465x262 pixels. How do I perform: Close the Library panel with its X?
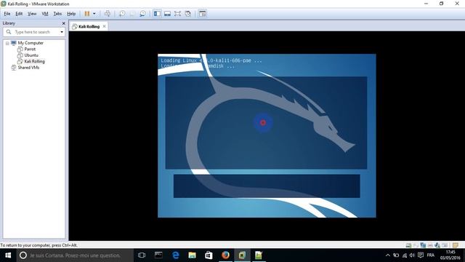point(63,23)
